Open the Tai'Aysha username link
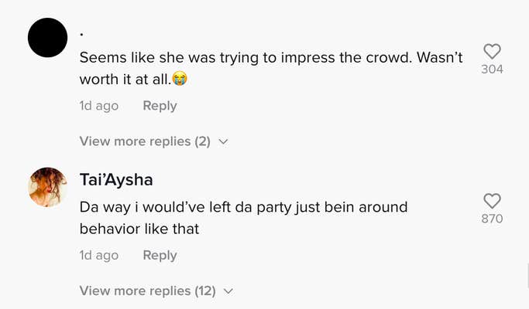Viewport: 529px width, 309px height. (116, 180)
